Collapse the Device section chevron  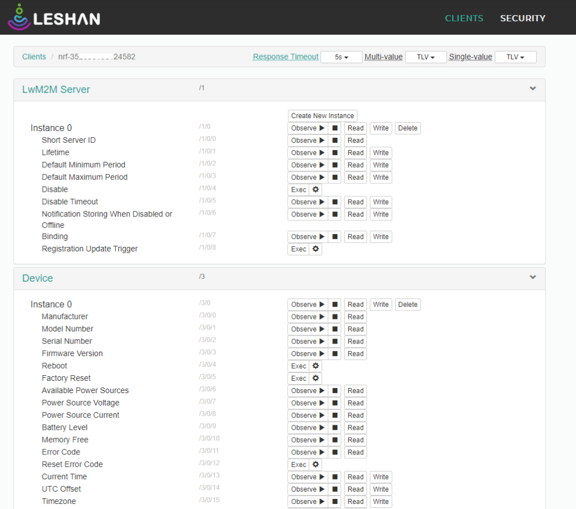pyautogui.click(x=533, y=278)
